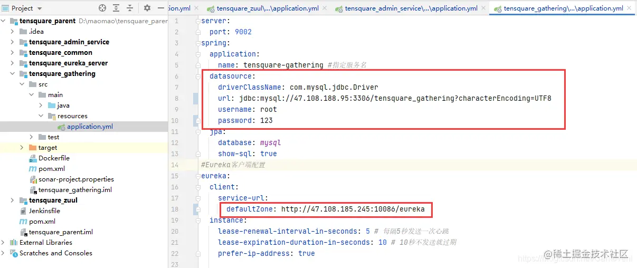Close the partially visible ion.yml tab

click(x=196, y=8)
